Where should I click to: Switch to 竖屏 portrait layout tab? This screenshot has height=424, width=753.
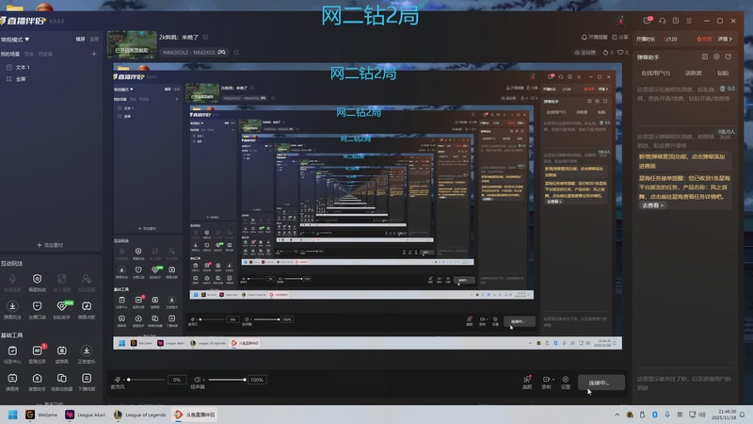[x=94, y=40]
